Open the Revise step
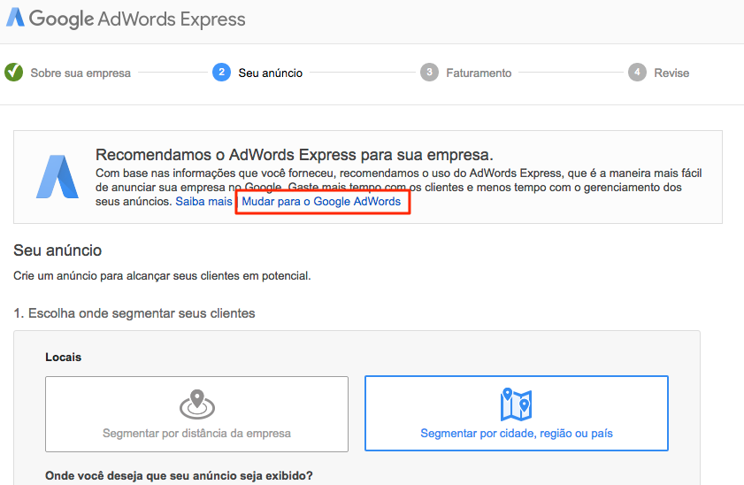744x485 pixels. click(x=671, y=73)
